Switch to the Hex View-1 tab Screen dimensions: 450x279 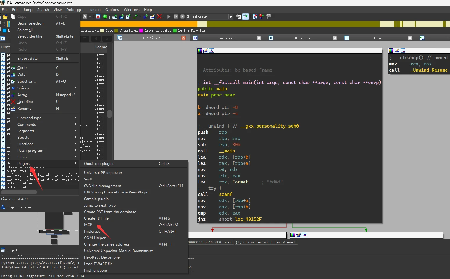click(227, 38)
